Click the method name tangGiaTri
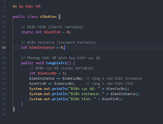 tap(56, 63)
